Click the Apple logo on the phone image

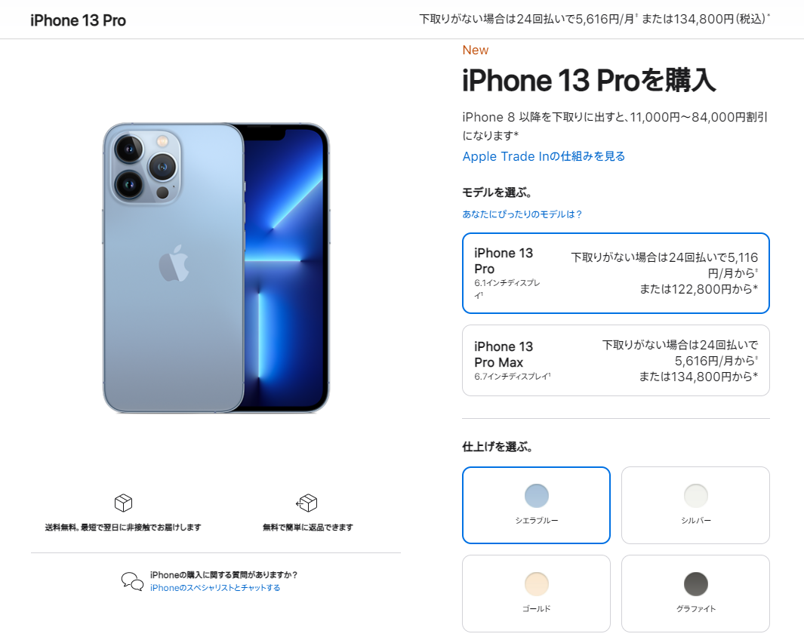pos(174,263)
